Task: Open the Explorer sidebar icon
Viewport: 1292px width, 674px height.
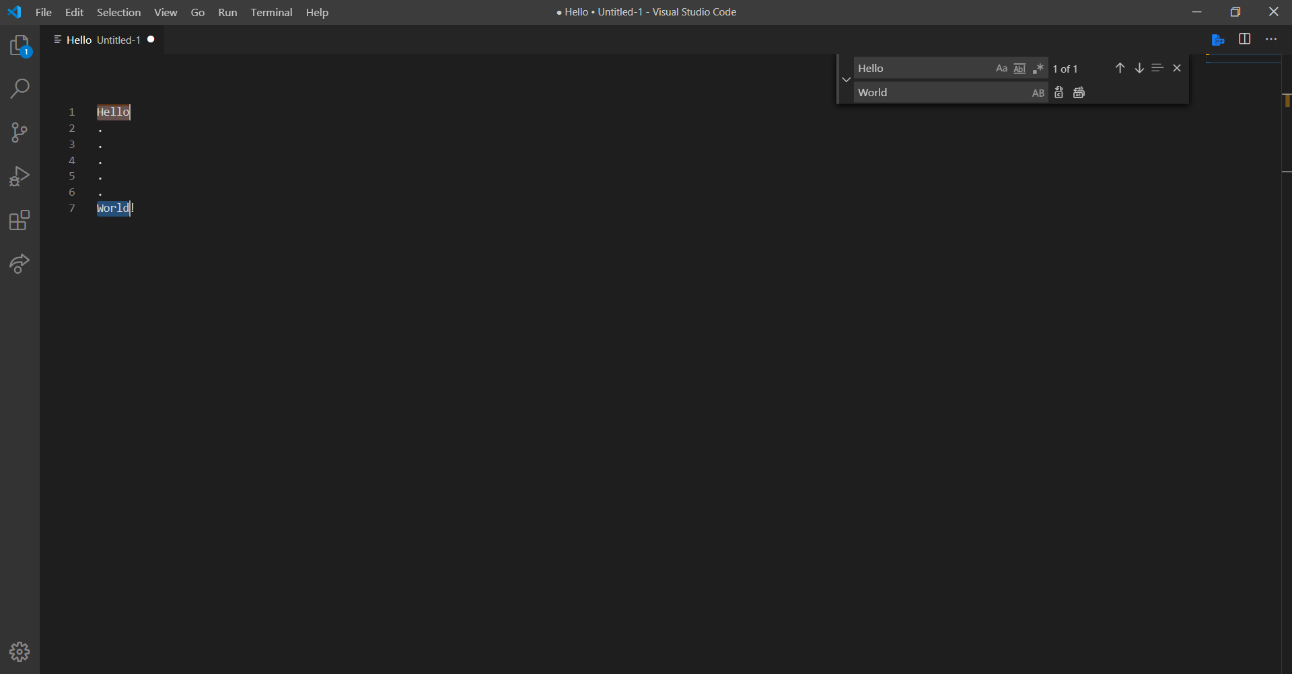Action: point(20,44)
